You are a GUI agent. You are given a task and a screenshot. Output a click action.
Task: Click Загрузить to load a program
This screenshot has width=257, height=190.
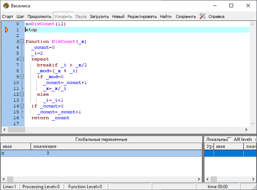click(x=99, y=17)
